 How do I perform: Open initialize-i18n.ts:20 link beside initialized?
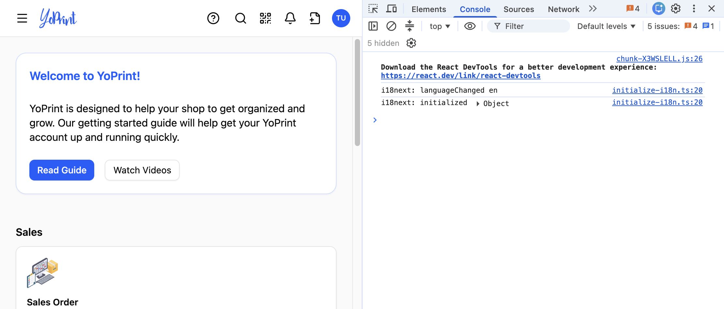click(657, 102)
